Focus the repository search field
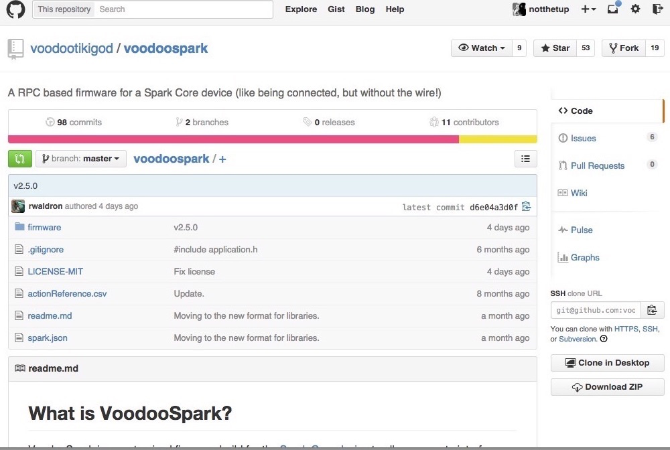 click(x=184, y=9)
